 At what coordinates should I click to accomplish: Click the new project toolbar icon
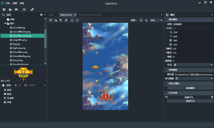click(4, 9)
